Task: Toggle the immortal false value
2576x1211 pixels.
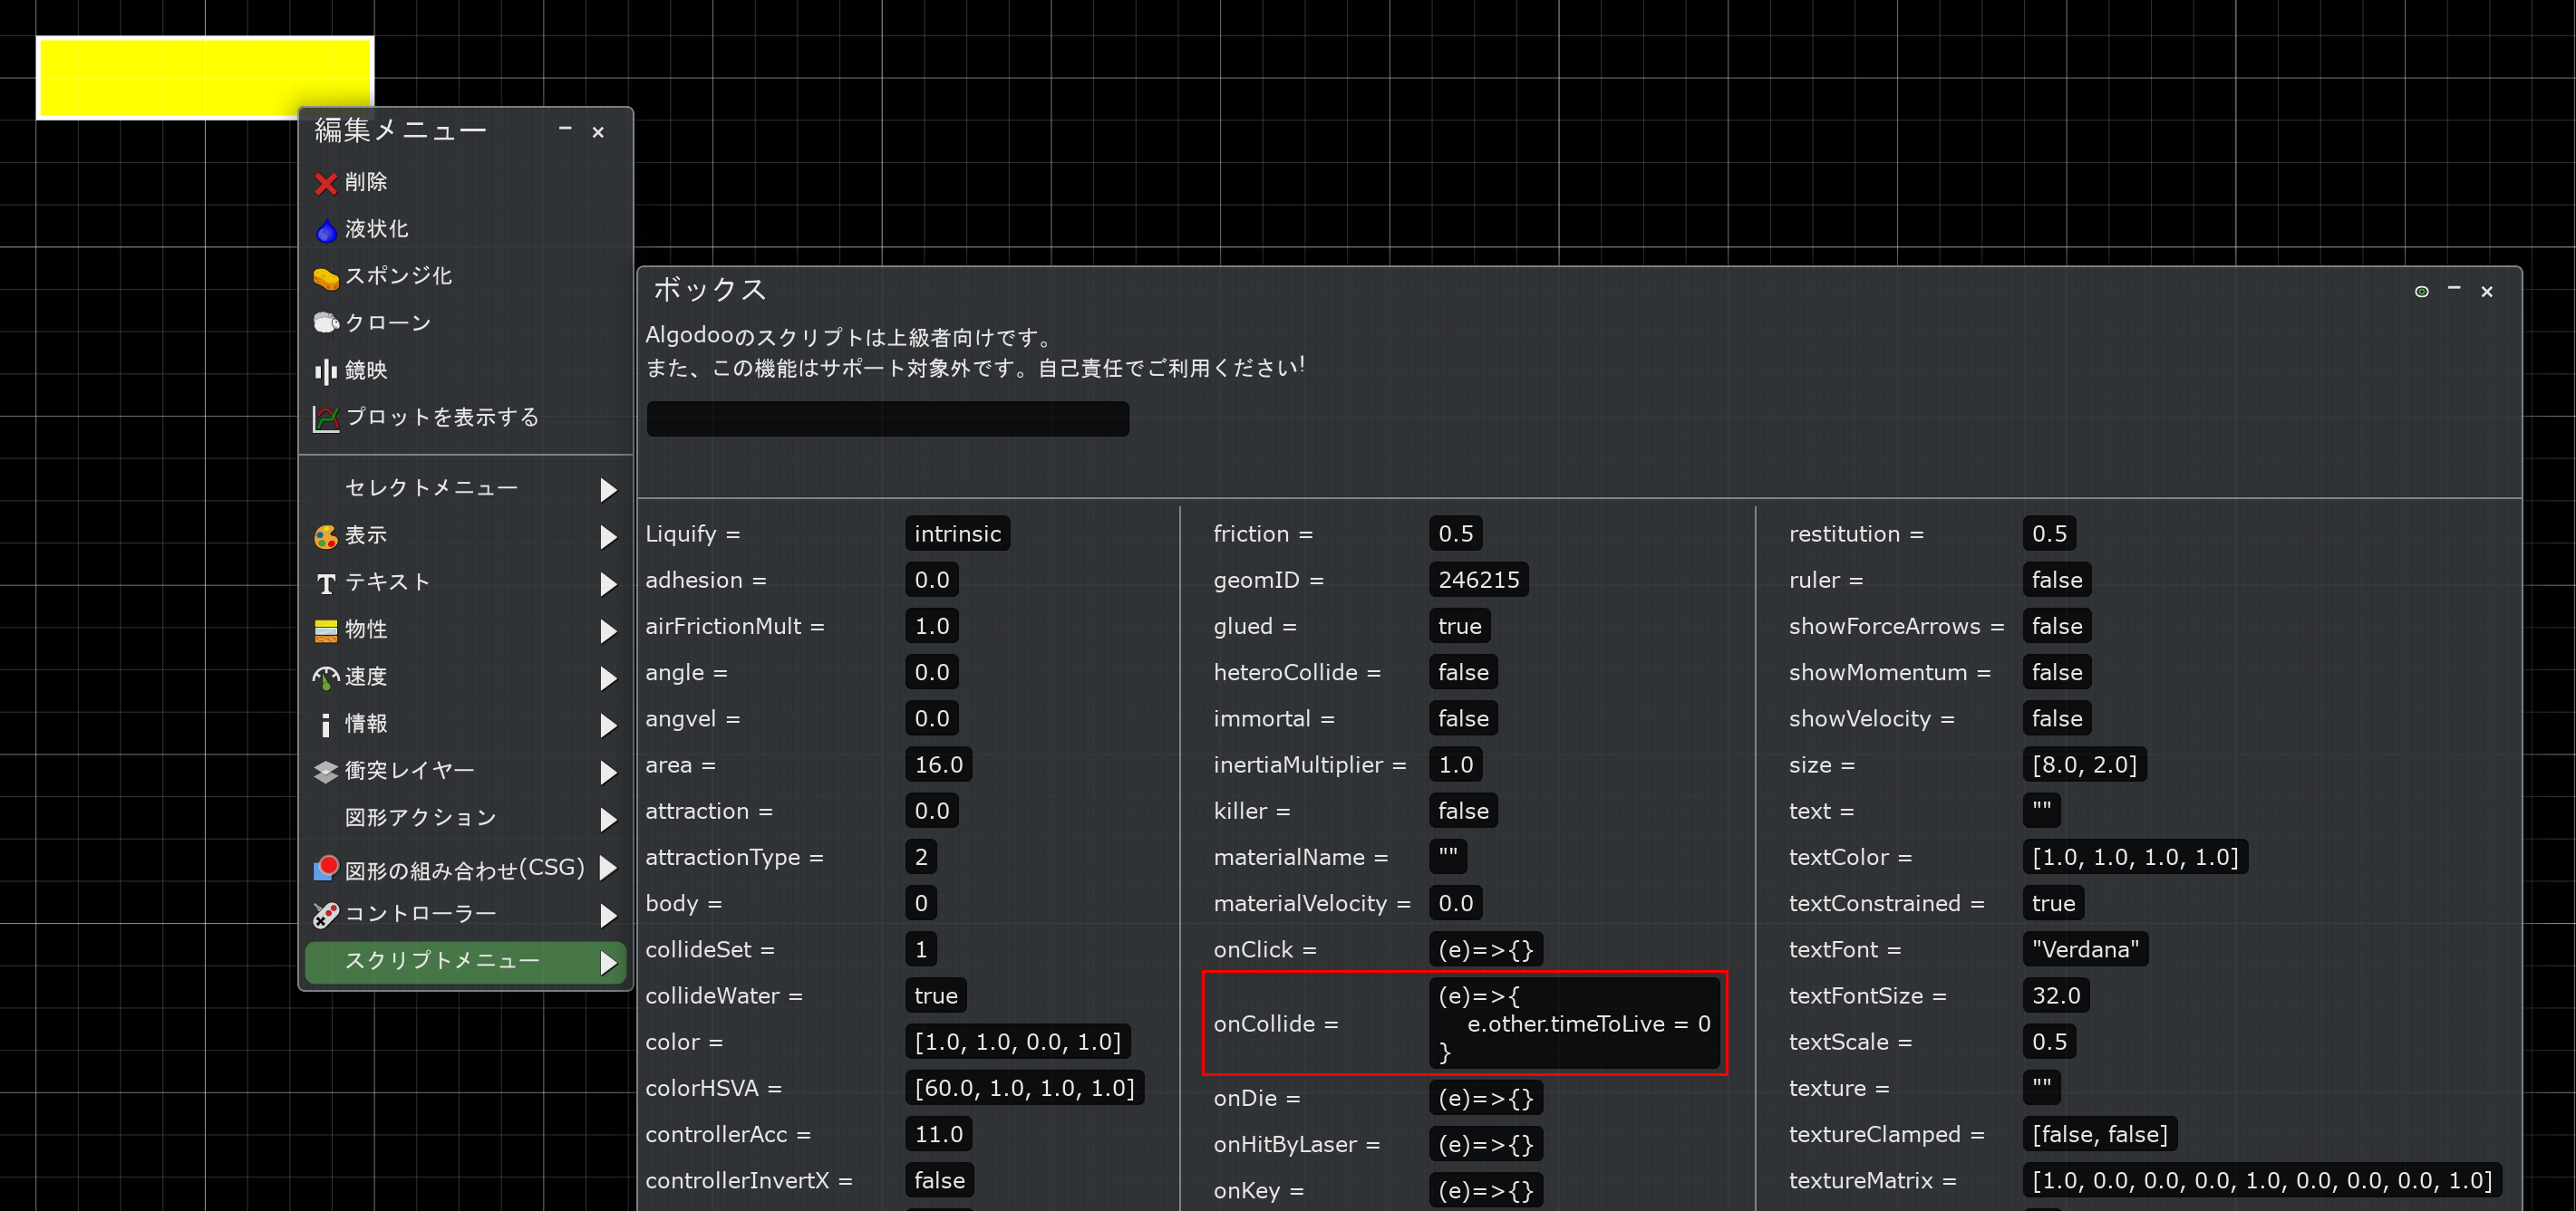Action: click(x=1463, y=718)
